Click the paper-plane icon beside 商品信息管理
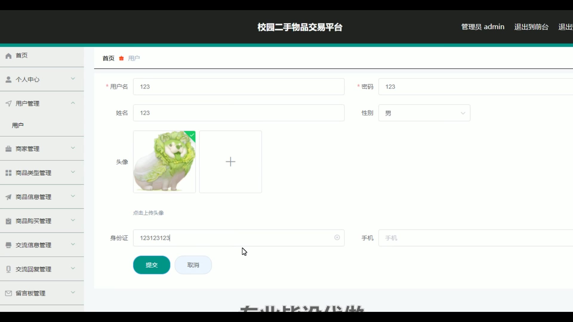Viewport: 573px width, 322px height. click(x=9, y=197)
